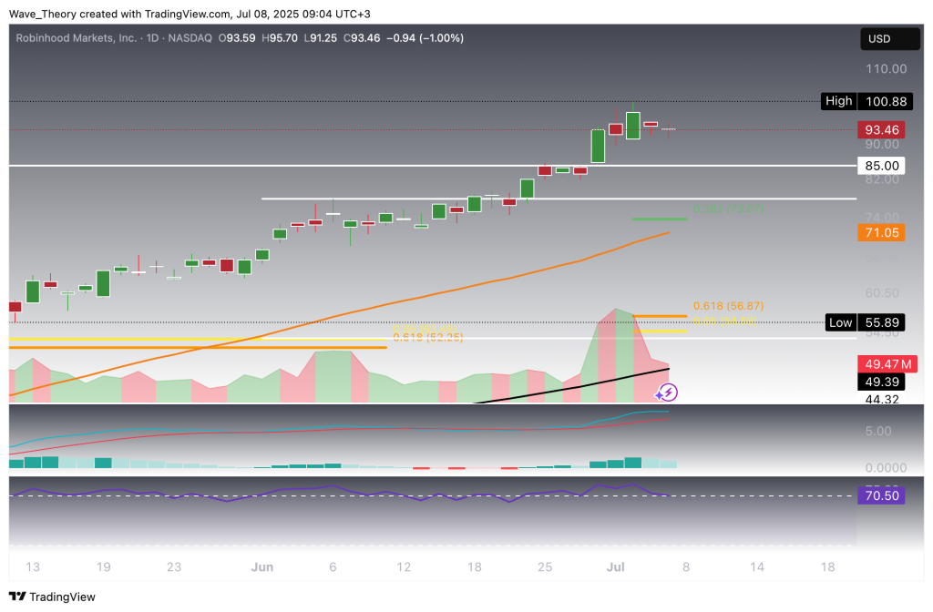
Task: Select the Low 55.89 label
Action: point(867,322)
